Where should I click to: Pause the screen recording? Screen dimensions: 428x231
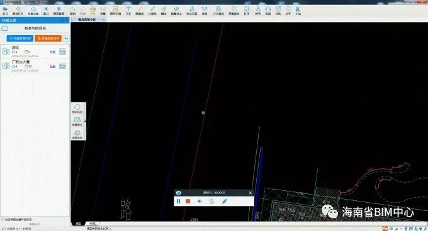179,201
